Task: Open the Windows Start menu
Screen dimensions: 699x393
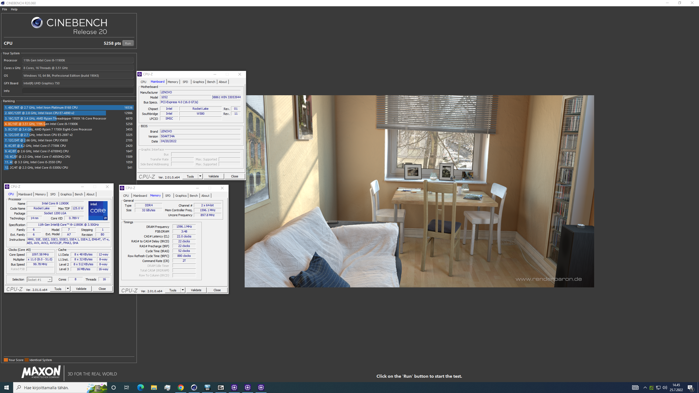Action: 7,388
